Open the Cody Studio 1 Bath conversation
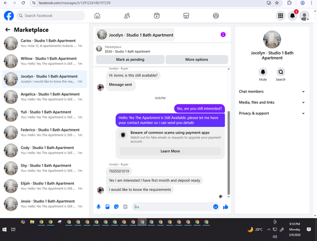Viewport: 317px width, 241px height. (44, 150)
